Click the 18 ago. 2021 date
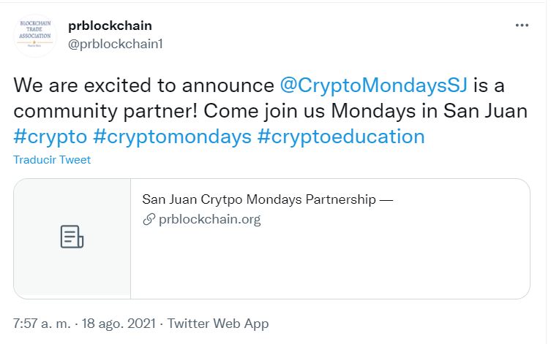This screenshot has width=551, height=344. point(119,324)
